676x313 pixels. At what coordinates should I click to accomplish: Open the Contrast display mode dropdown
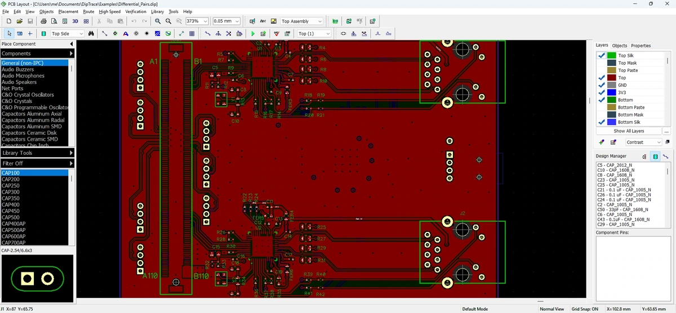tap(659, 142)
